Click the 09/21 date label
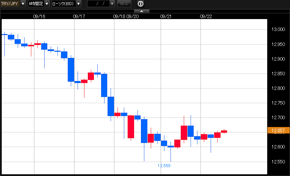290x176 pixels. (165, 16)
